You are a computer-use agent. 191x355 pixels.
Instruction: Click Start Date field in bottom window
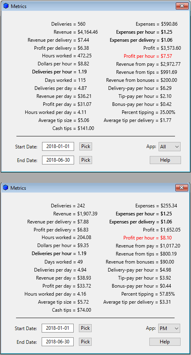58,328
